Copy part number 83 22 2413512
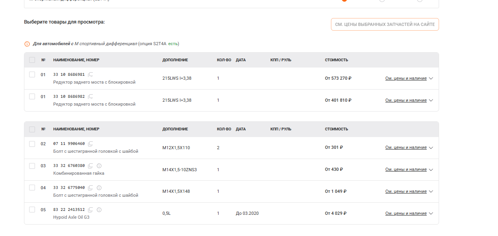This screenshot has height=236, width=498. coord(90,210)
